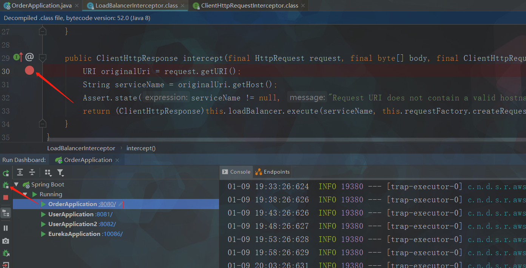
Task: Pause the application with the pause icon
Action: [6, 228]
